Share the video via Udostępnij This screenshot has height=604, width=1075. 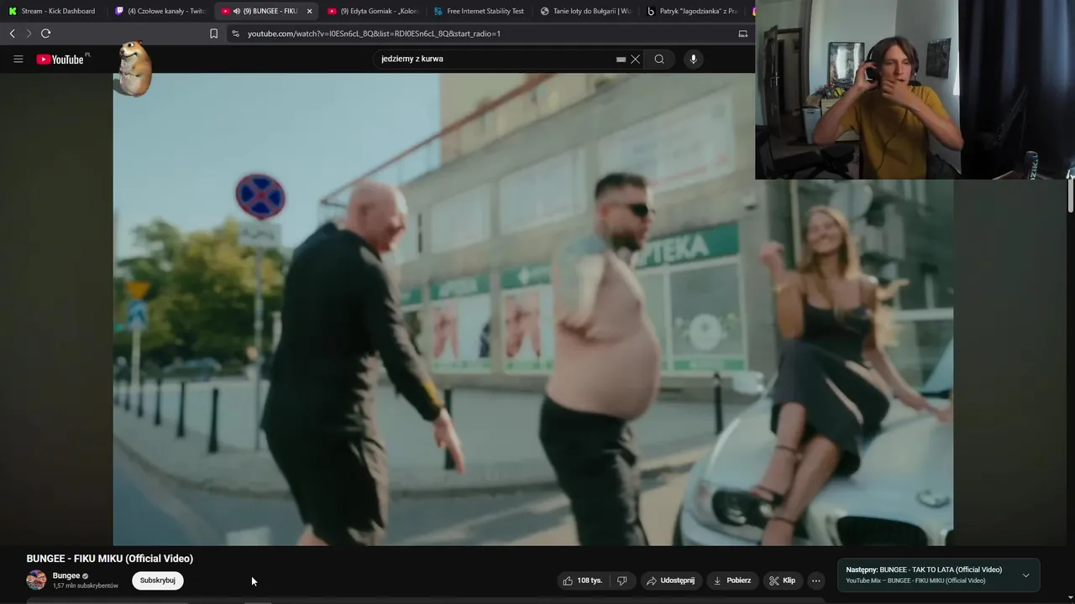pos(670,581)
